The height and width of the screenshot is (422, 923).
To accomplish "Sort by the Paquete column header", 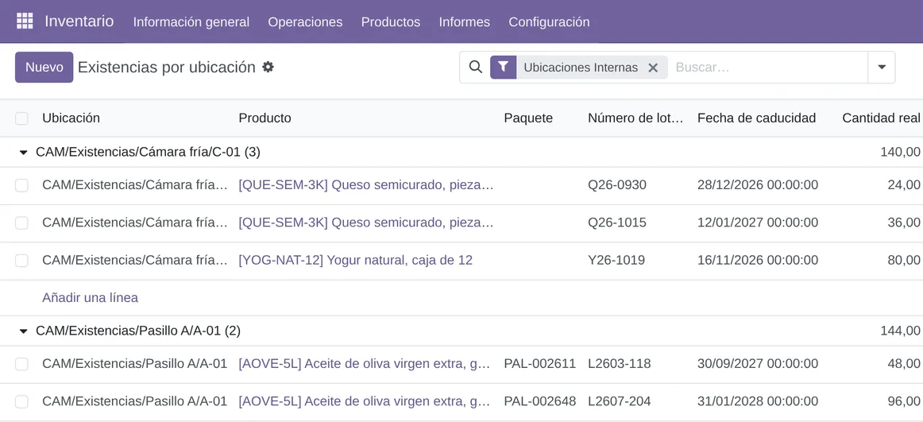I will 528,118.
